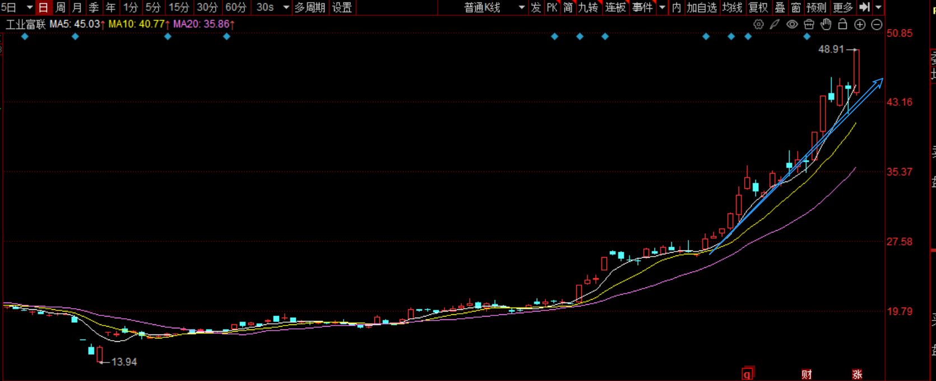Open the 多周期 multi-period view
Viewport: 936px width, 381px height.
point(310,7)
